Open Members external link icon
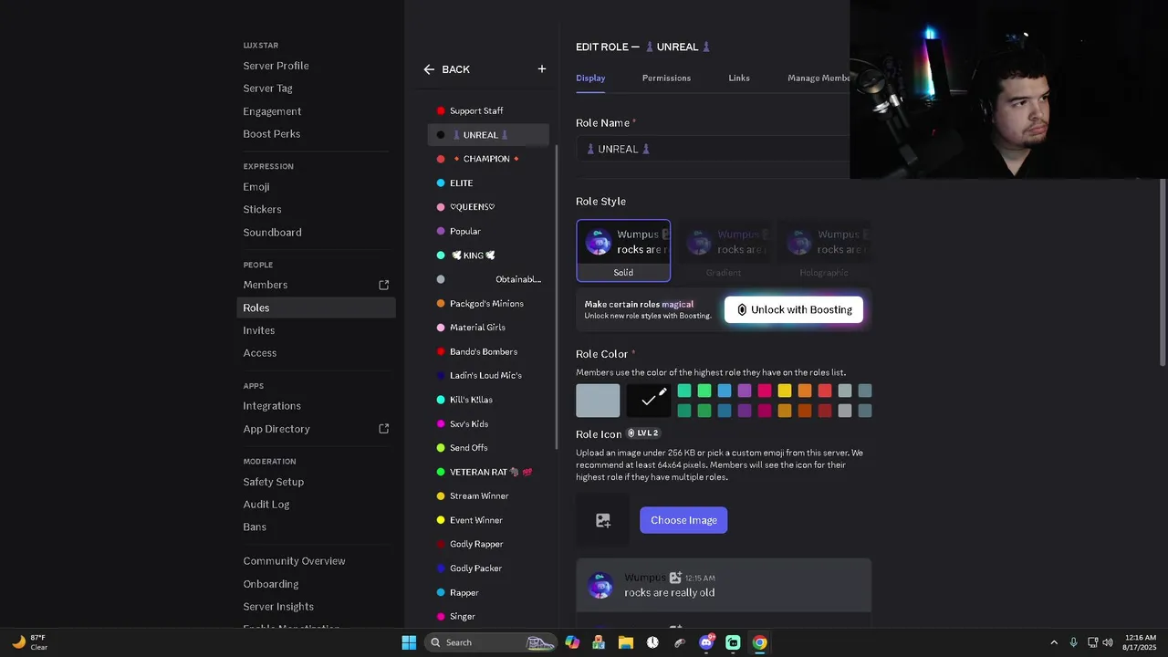 (x=384, y=285)
